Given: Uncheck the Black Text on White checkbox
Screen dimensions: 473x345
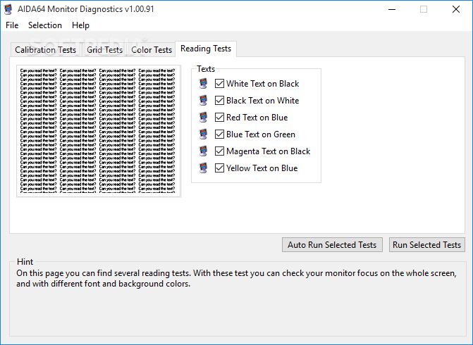Looking at the screenshot, I should coord(219,101).
